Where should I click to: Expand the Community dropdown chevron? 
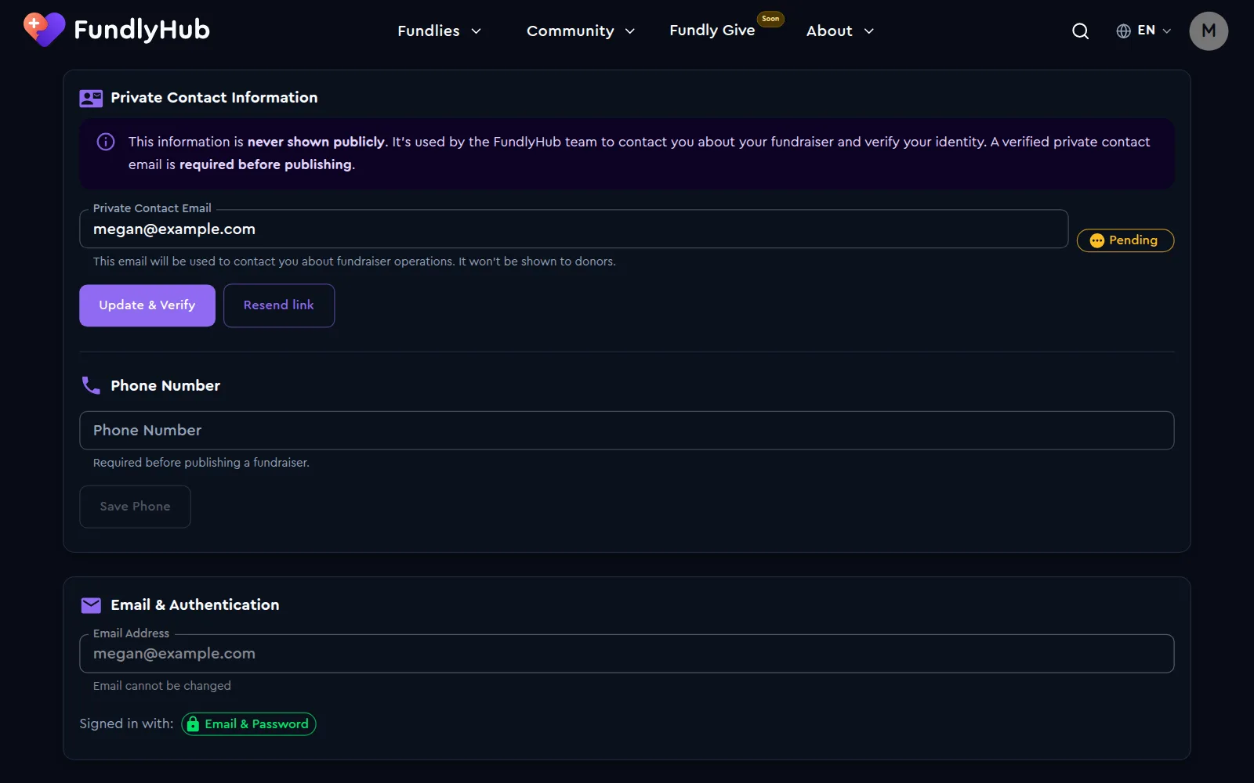coord(629,31)
